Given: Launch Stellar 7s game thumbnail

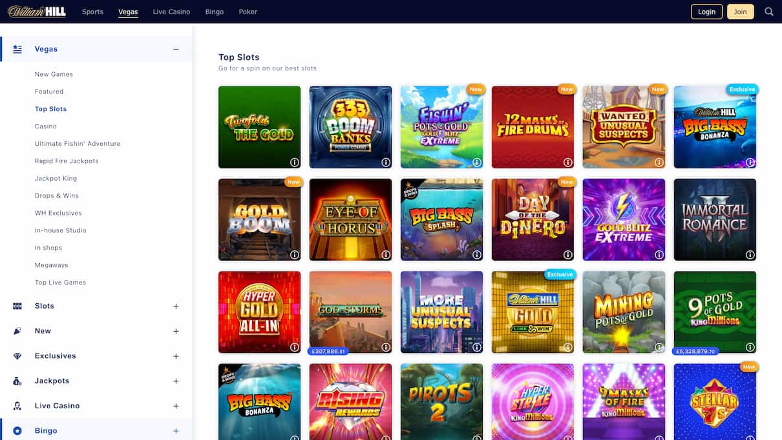Looking at the screenshot, I should [x=715, y=402].
